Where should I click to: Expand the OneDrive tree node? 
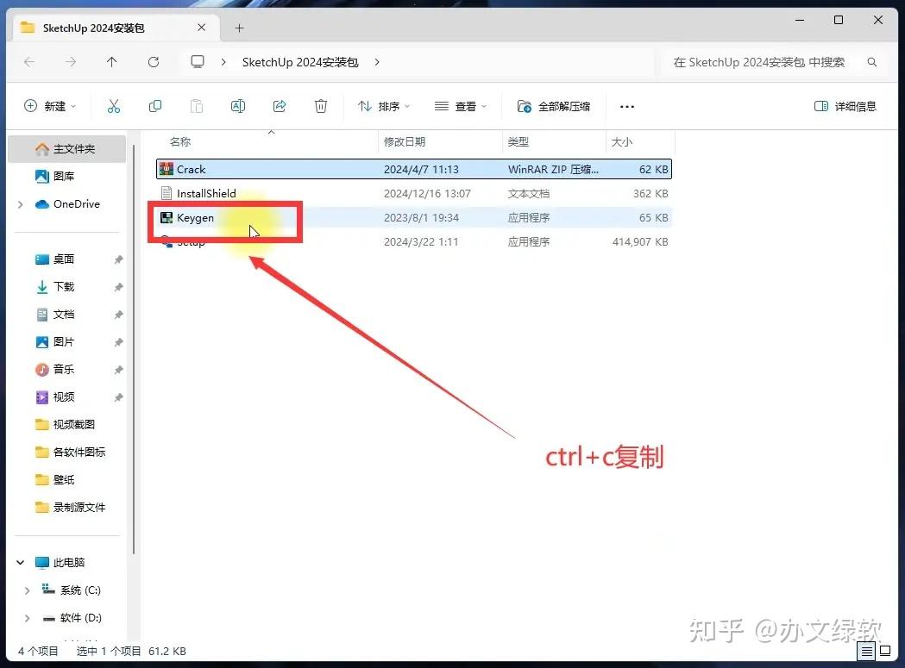pyautogui.click(x=21, y=204)
